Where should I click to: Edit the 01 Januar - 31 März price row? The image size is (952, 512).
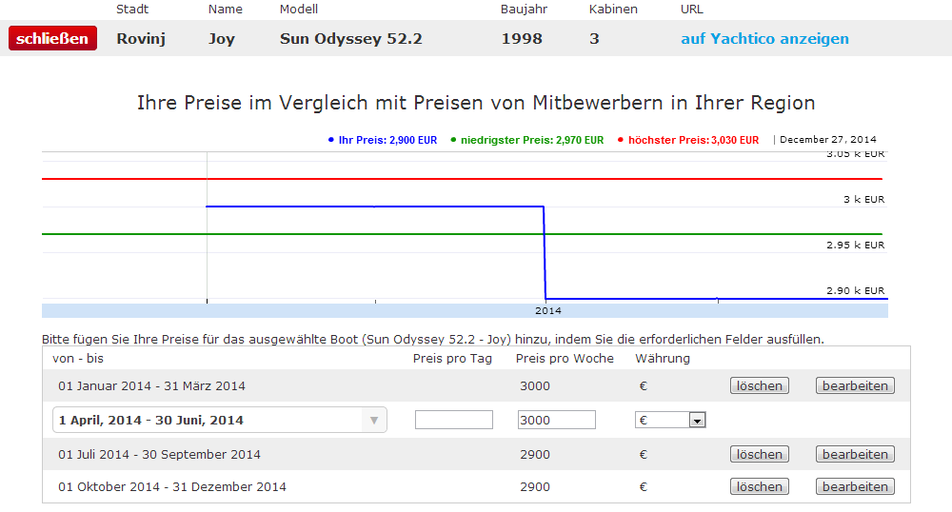855,385
